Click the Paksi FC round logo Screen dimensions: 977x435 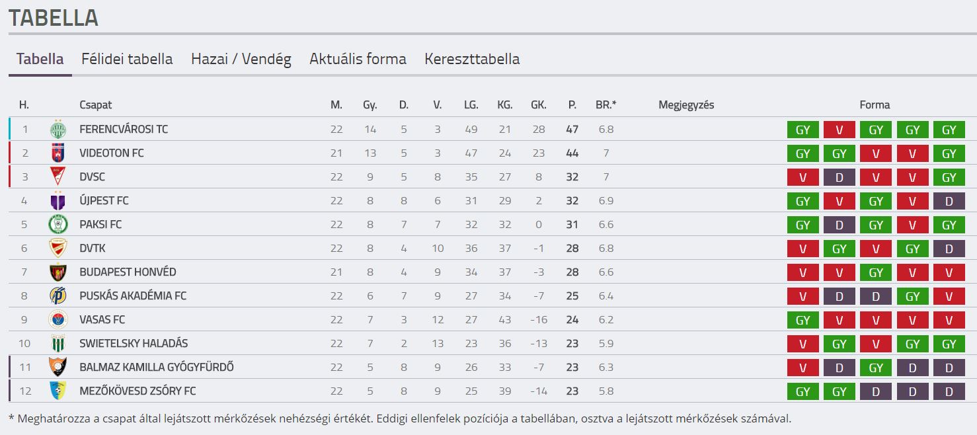point(58,225)
